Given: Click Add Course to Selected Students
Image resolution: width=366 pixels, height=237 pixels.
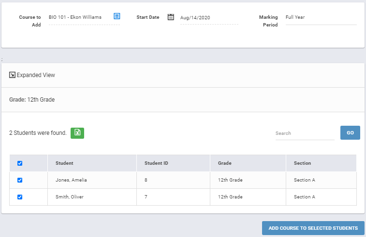Looking at the screenshot, I should click(313, 228).
